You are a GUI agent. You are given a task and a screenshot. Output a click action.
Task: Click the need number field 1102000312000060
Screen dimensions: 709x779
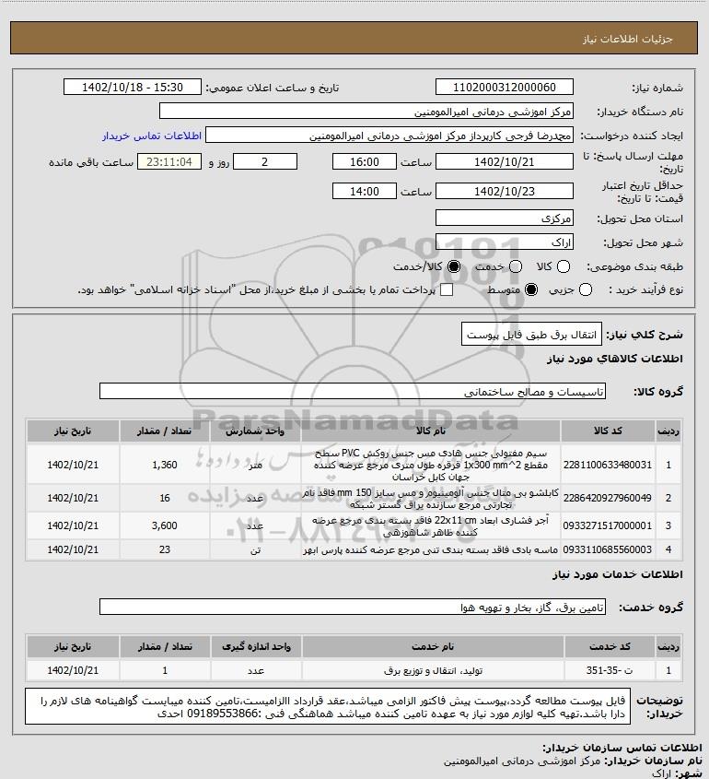[x=504, y=87]
